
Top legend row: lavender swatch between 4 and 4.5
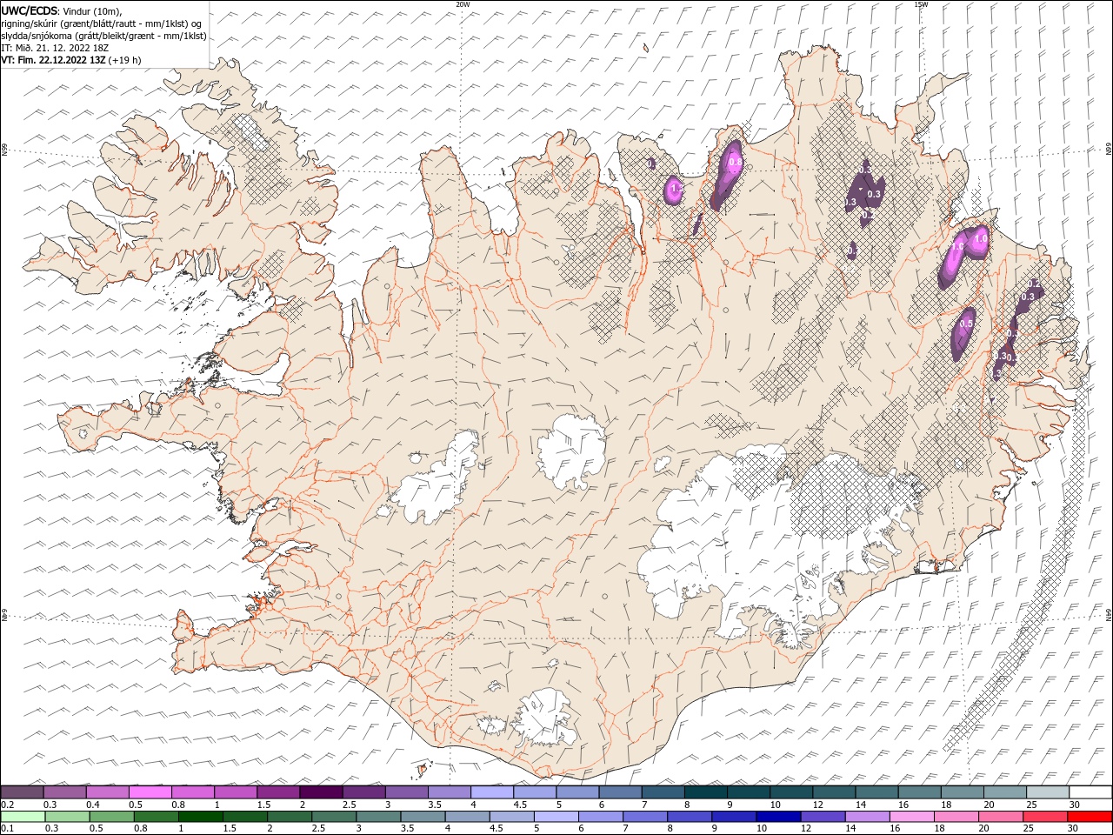493,792
